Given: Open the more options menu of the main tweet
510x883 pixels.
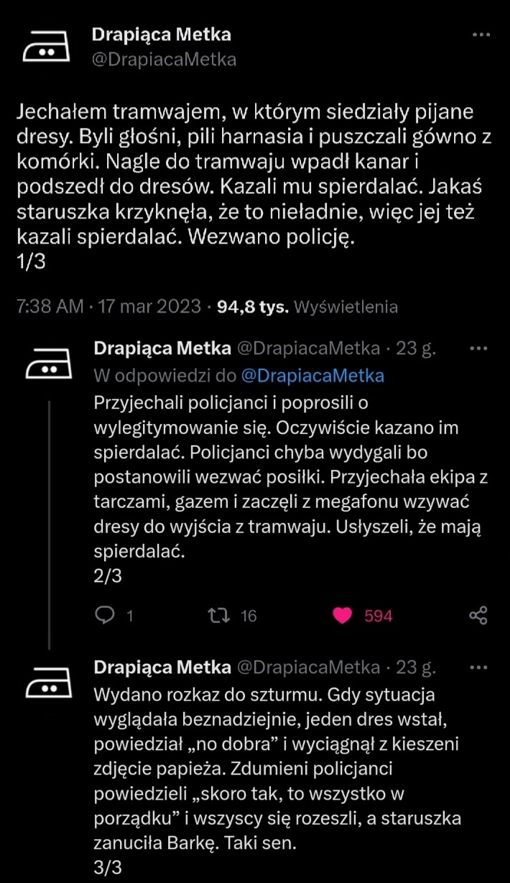Looking at the screenshot, I should 480,34.
